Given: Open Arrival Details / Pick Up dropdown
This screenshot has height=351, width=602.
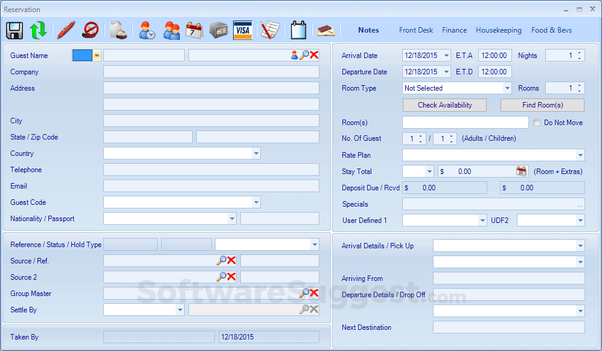Looking at the screenshot, I should pyautogui.click(x=580, y=246).
